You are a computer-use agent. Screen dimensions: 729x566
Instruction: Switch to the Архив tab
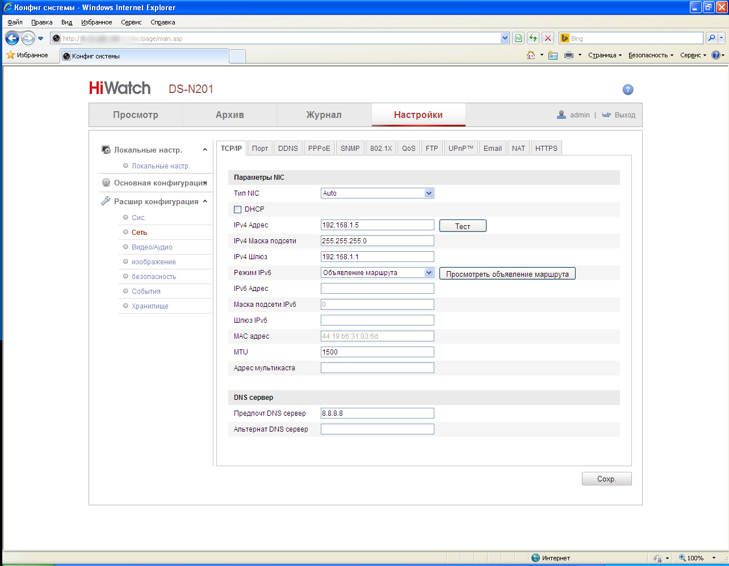pos(230,115)
